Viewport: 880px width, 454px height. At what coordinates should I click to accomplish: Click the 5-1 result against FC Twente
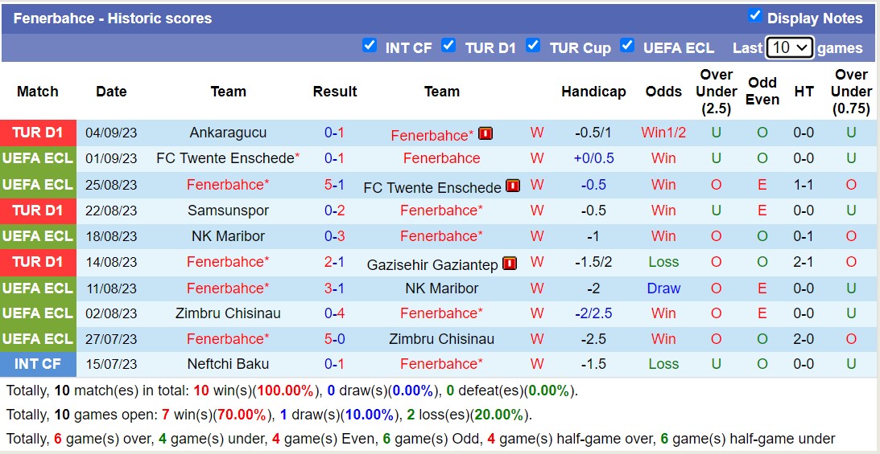pyautogui.click(x=334, y=185)
